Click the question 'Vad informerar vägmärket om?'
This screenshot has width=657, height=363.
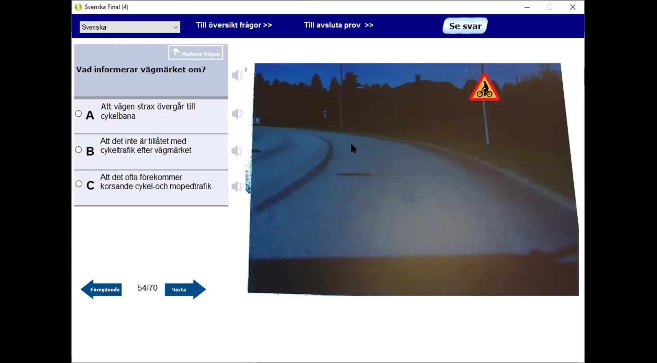(x=141, y=70)
